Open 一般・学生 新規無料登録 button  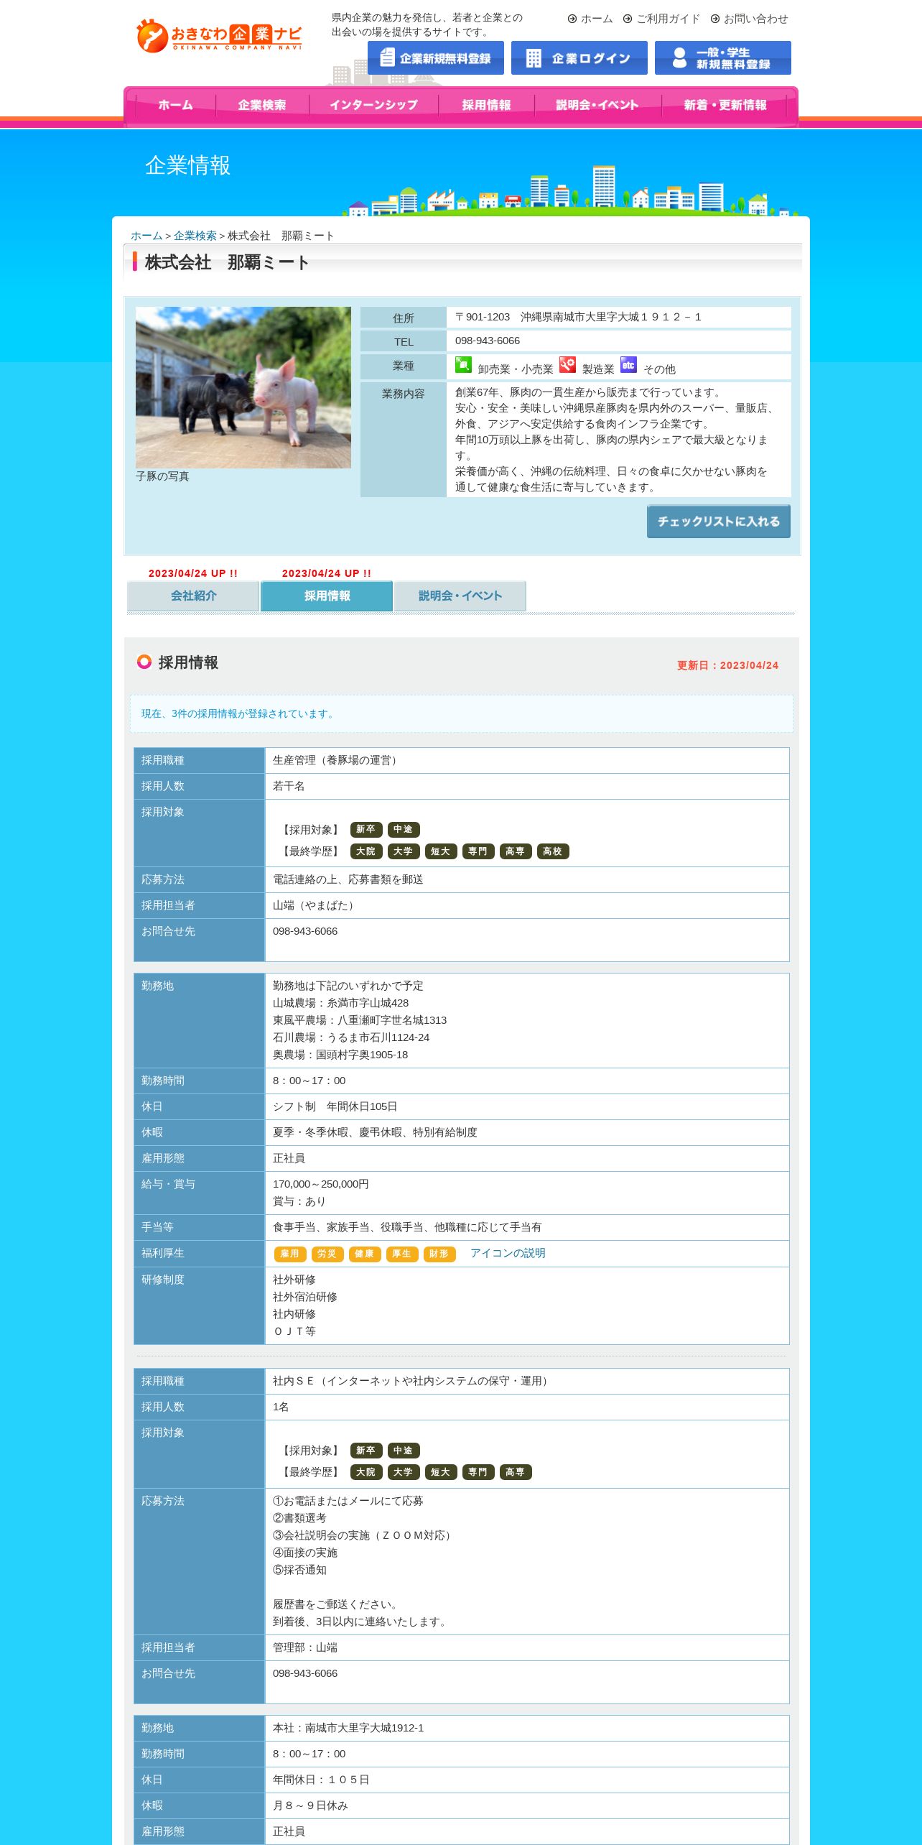point(723,58)
